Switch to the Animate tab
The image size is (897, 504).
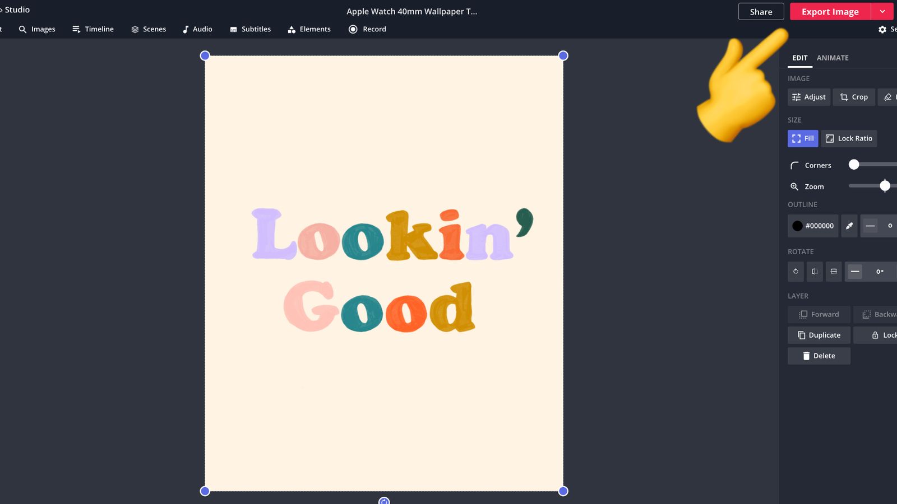(832, 58)
